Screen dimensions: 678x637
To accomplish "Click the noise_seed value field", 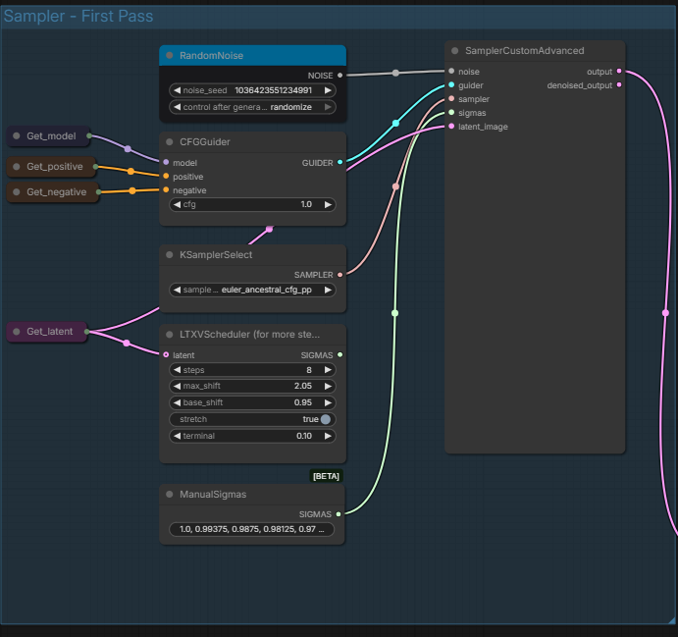I will click(x=252, y=90).
